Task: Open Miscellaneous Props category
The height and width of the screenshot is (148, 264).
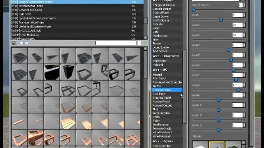Action: coord(77,6)
